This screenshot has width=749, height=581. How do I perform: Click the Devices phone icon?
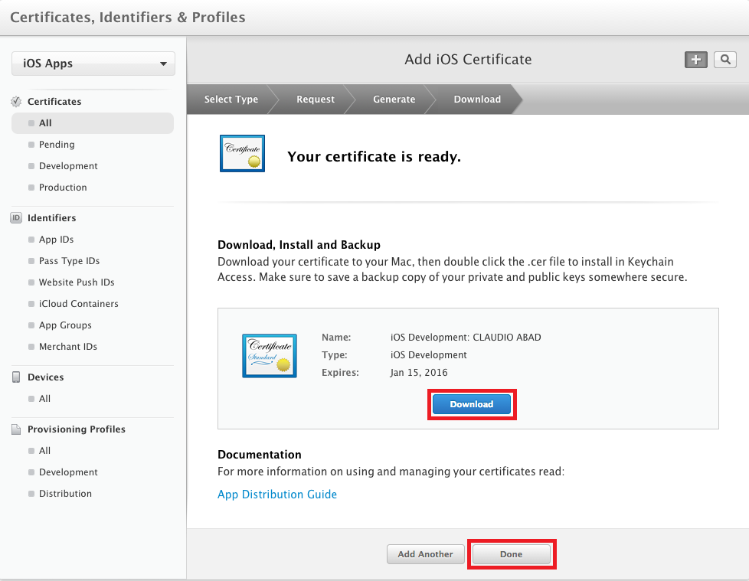point(16,377)
